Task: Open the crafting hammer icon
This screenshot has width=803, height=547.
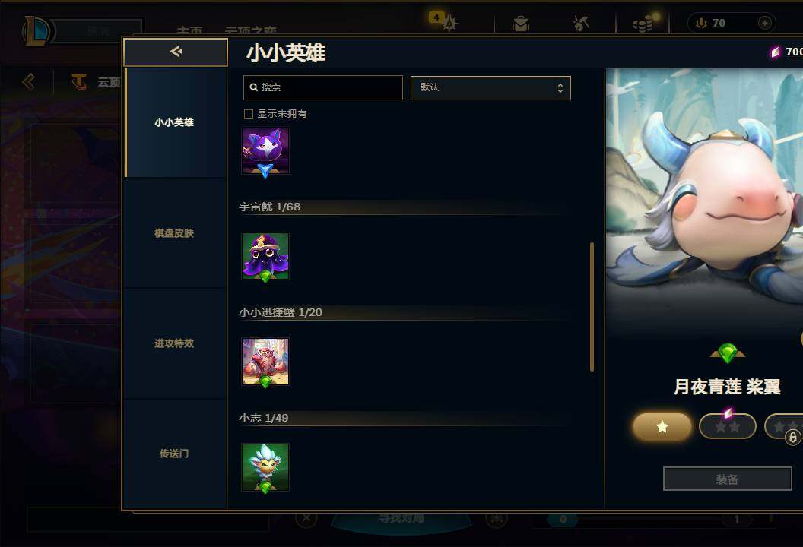Action: [581, 23]
